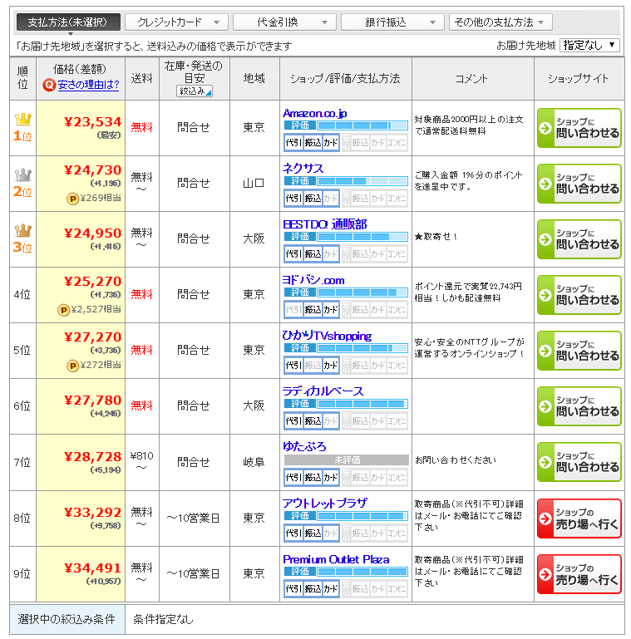Click the grey 未評価 bar for ゆたぶろ

click(347, 460)
